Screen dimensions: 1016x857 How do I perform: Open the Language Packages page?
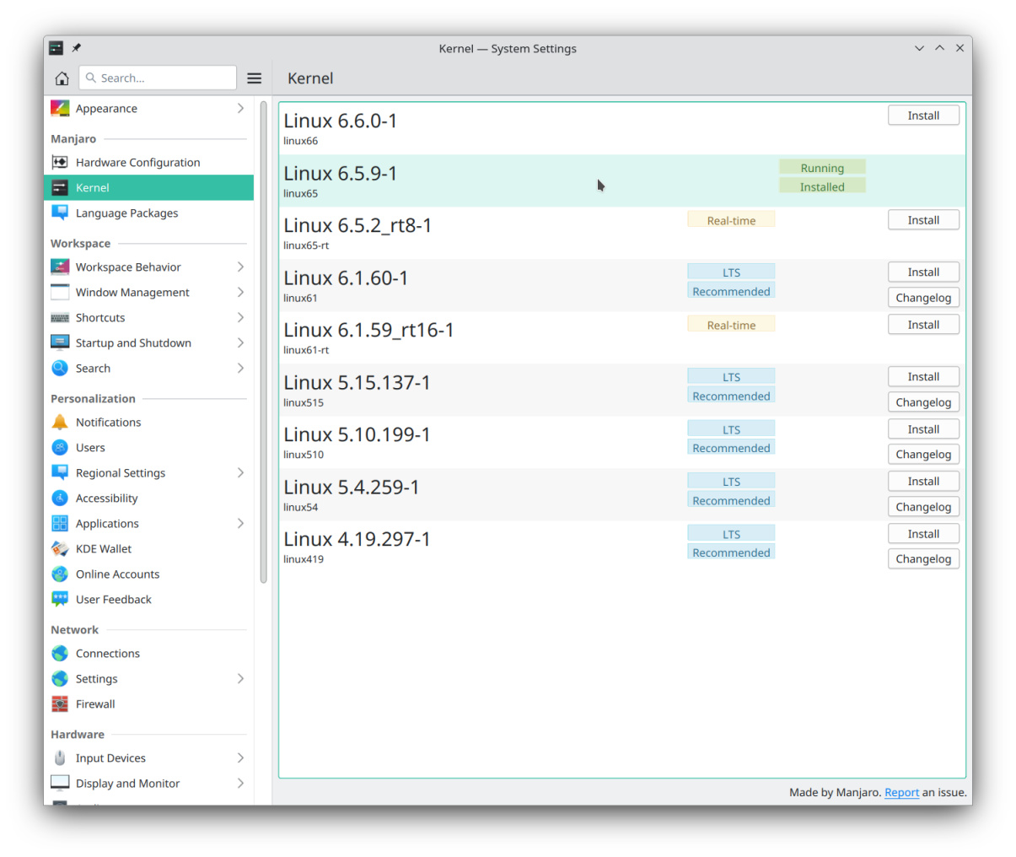point(148,213)
